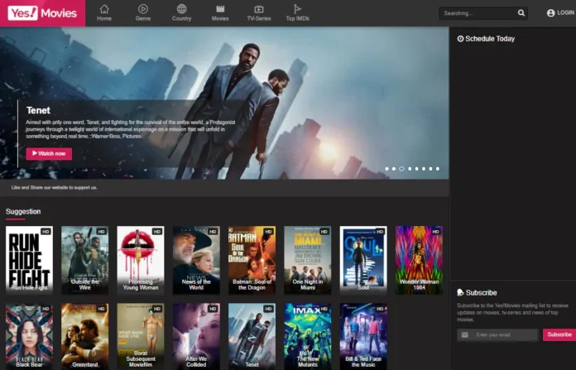This screenshot has width=576, height=370.
Task: Open the Wonder Woman 1984 poster
Action: coord(419,260)
